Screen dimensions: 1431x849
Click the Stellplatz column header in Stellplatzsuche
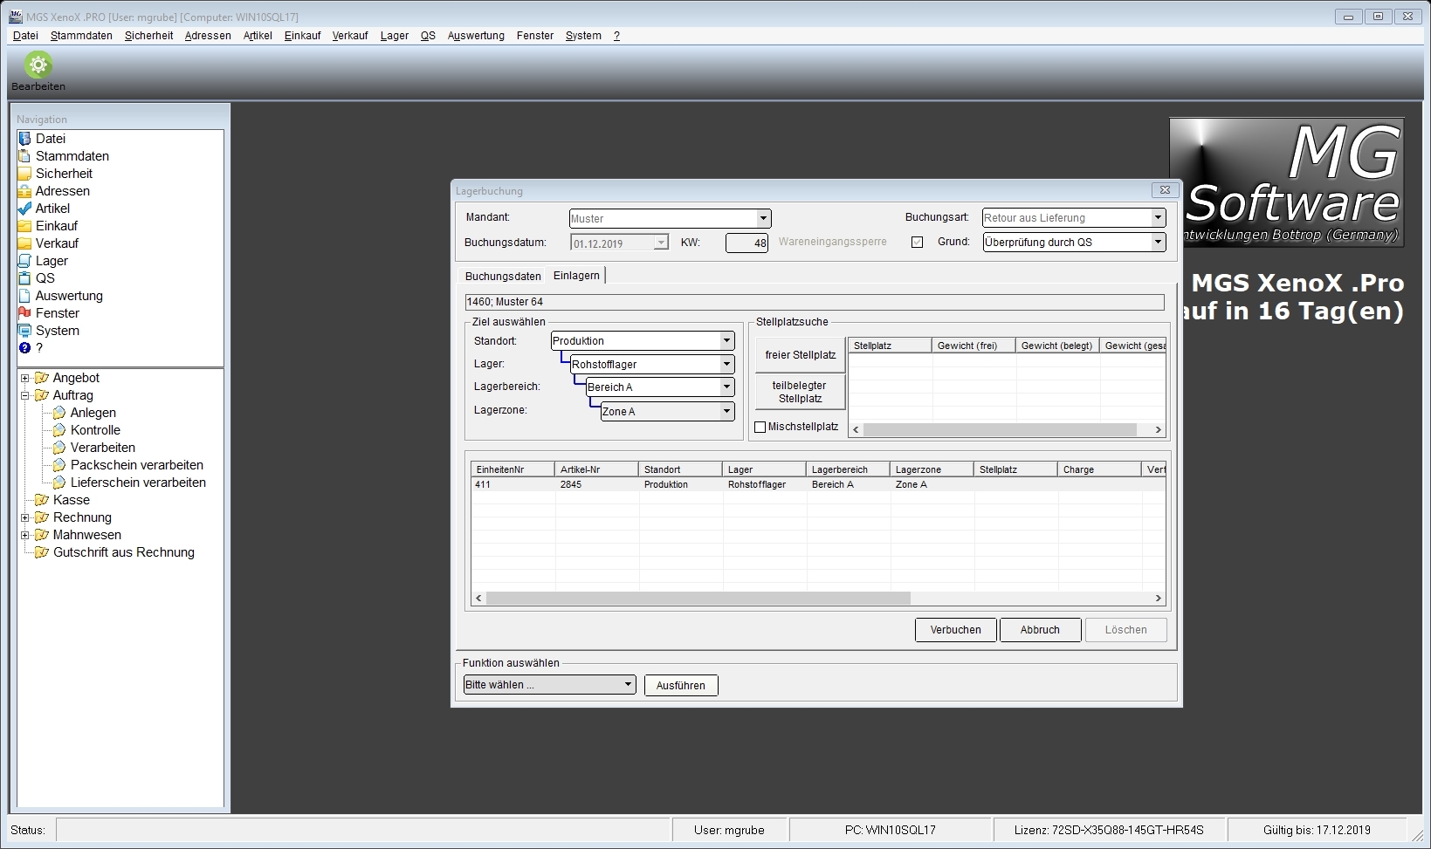pyautogui.click(x=890, y=346)
